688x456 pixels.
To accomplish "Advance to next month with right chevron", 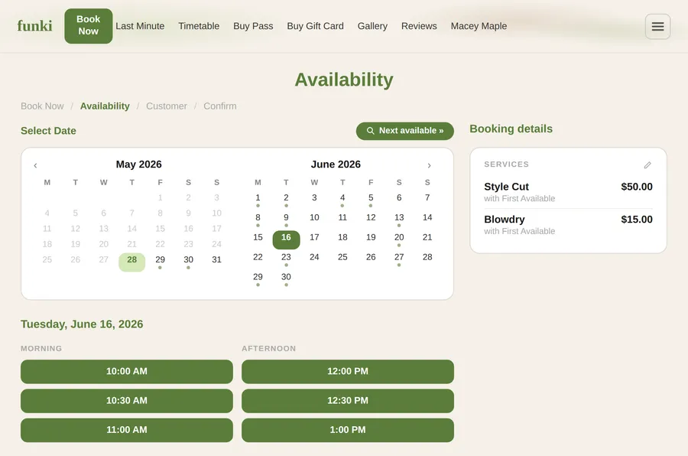I will (x=429, y=165).
